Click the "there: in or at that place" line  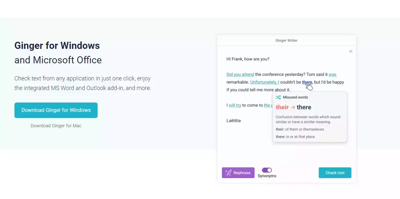(295, 137)
